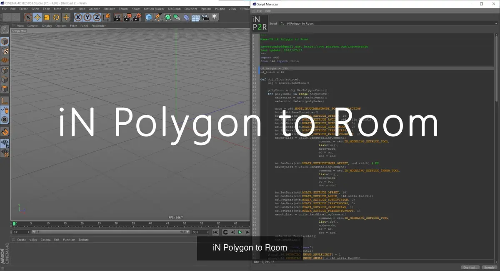Switch to Polygons mode
The width and height of the screenshot is (500, 271).
[5, 89]
